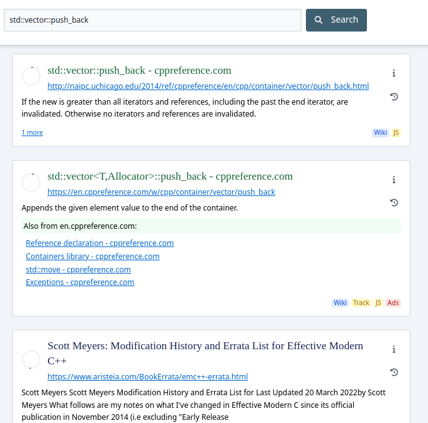Click favicon circle of Scott Meyers result
Viewport: 428px width, 423px height.
(31, 360)
